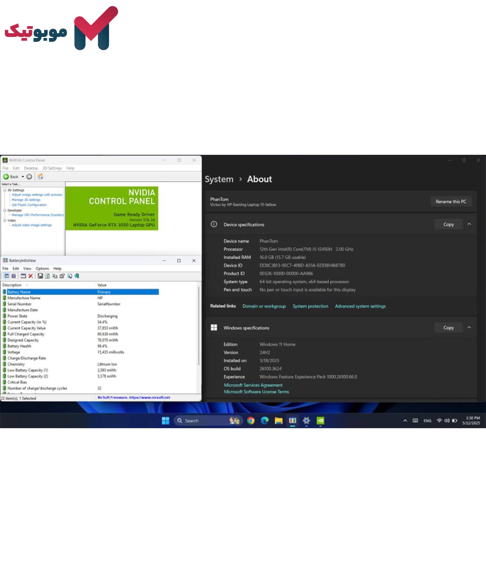Click the green Back arrow in NVIDIA Control Panel
Screen dimensions: 486x583
pyautogui.click(x=6, y=177)
